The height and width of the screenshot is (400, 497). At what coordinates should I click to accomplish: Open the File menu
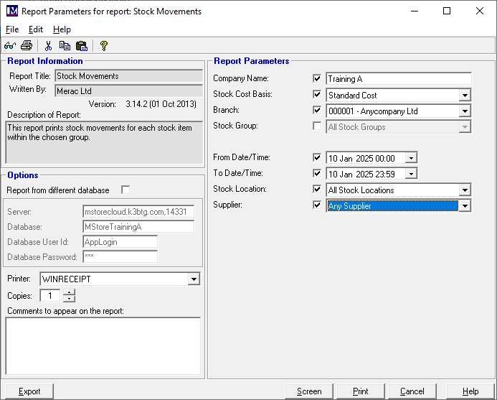12,29
